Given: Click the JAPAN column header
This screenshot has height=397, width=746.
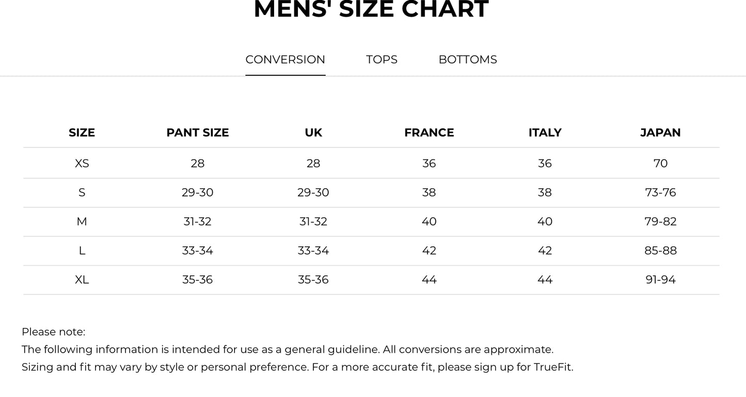Looking at the screenshot, I should pyautogui.click(x=660, y=133).
